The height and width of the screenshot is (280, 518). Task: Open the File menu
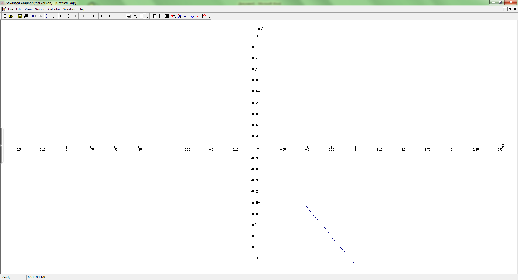pos(11,9)
